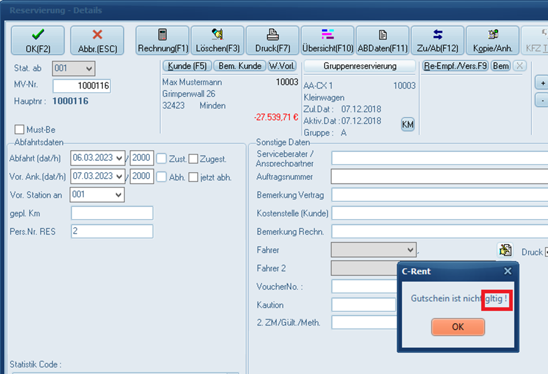Screen dimensions: 548x374
Task: Click the Kunde (F5) button
Action: coord(187,66)
